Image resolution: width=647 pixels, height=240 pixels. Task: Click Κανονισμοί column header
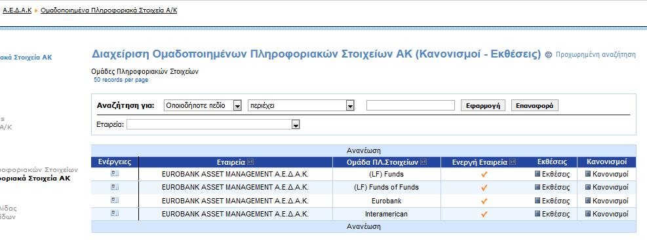606,162
